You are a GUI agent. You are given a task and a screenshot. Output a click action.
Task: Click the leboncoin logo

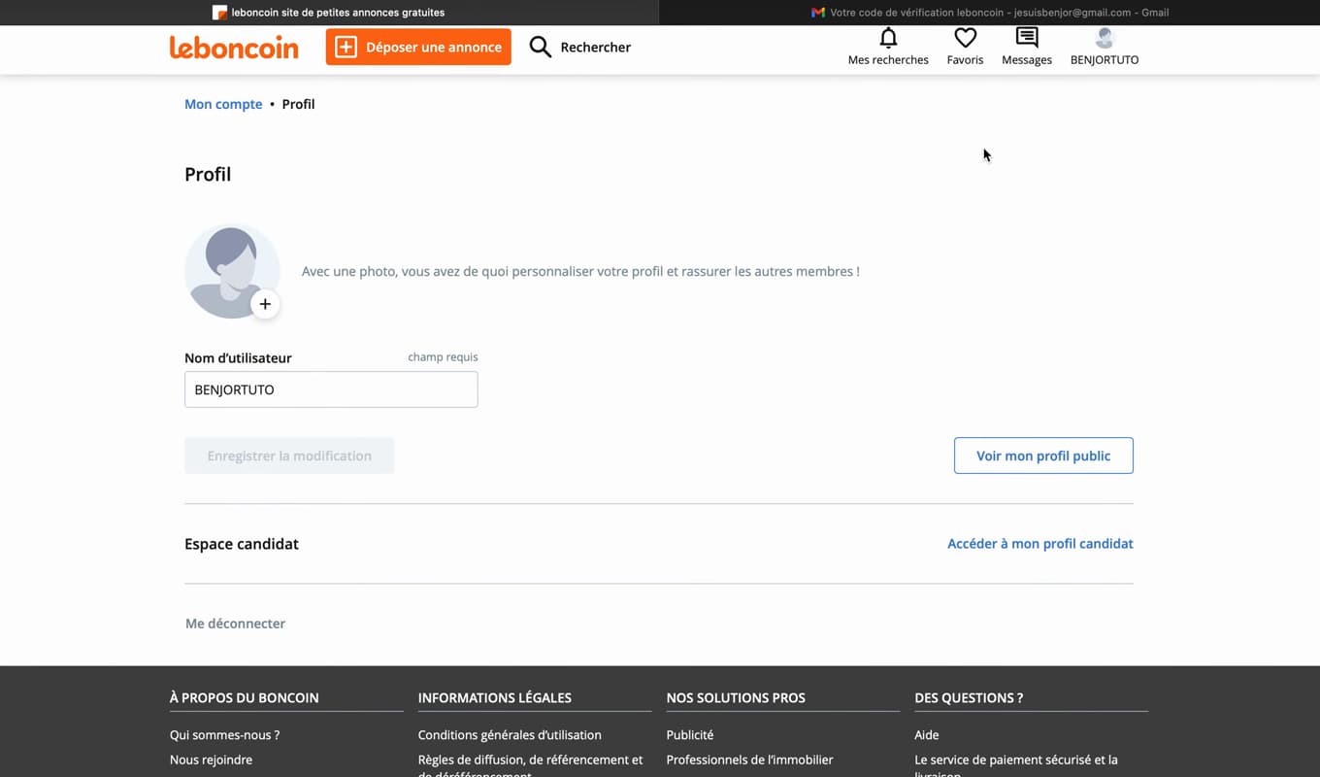234,48
